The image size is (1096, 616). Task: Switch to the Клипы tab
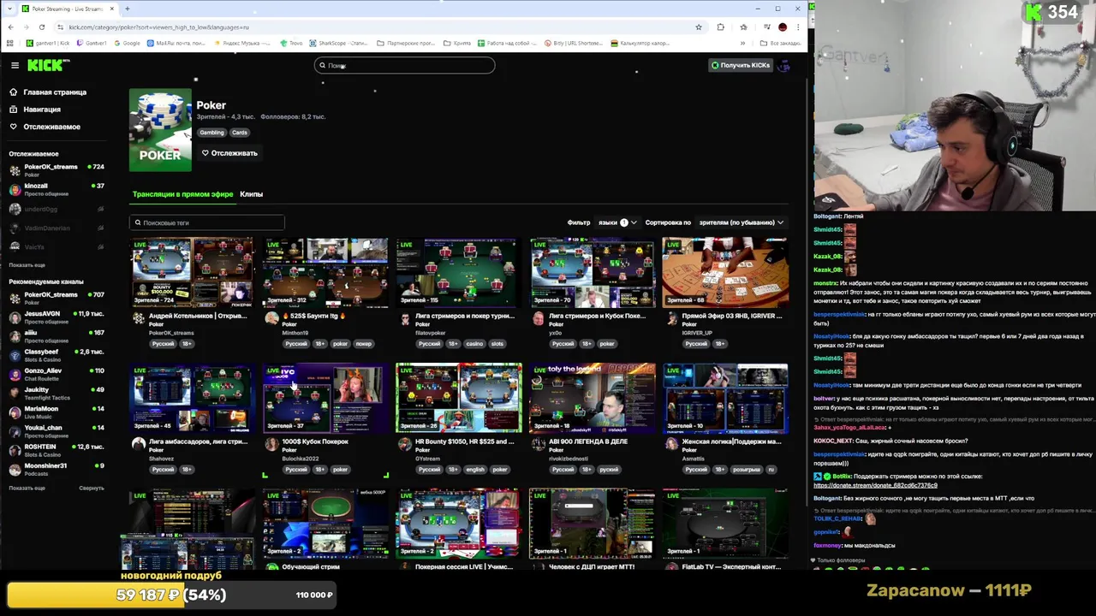(251, 194)
